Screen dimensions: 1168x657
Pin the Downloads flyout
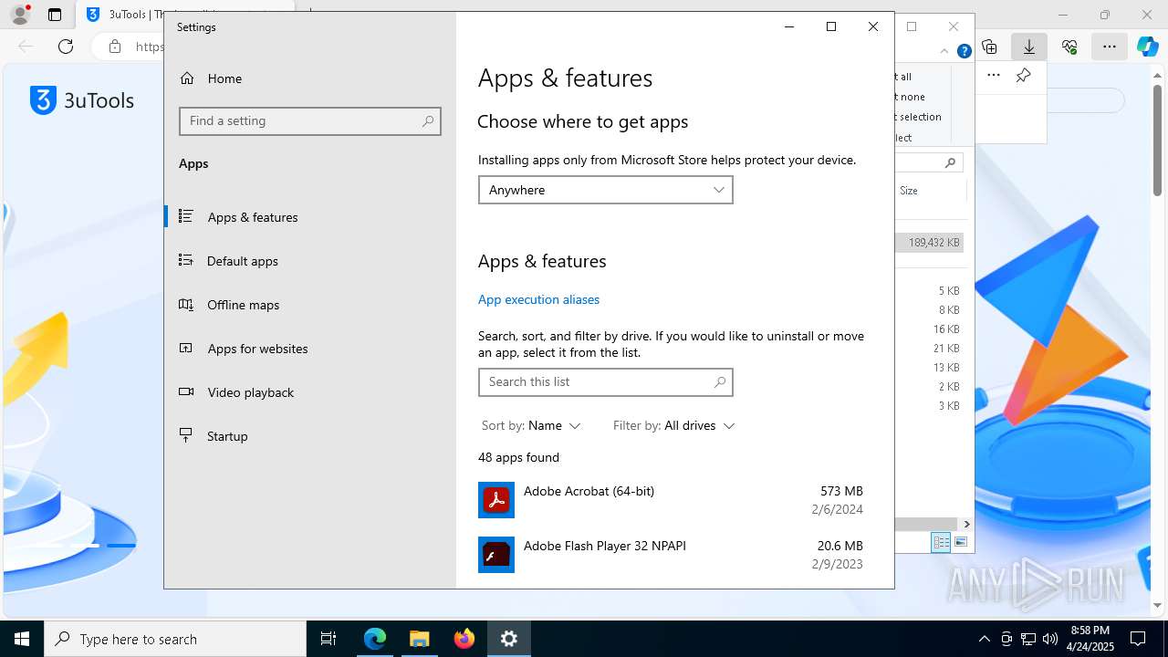(x=1024, y=76)
